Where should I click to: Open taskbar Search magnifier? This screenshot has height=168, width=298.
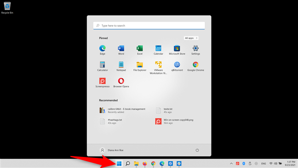tap(128, 163)
